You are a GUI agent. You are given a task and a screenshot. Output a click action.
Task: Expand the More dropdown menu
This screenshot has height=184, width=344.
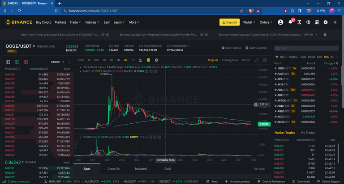tap(134, 22)
